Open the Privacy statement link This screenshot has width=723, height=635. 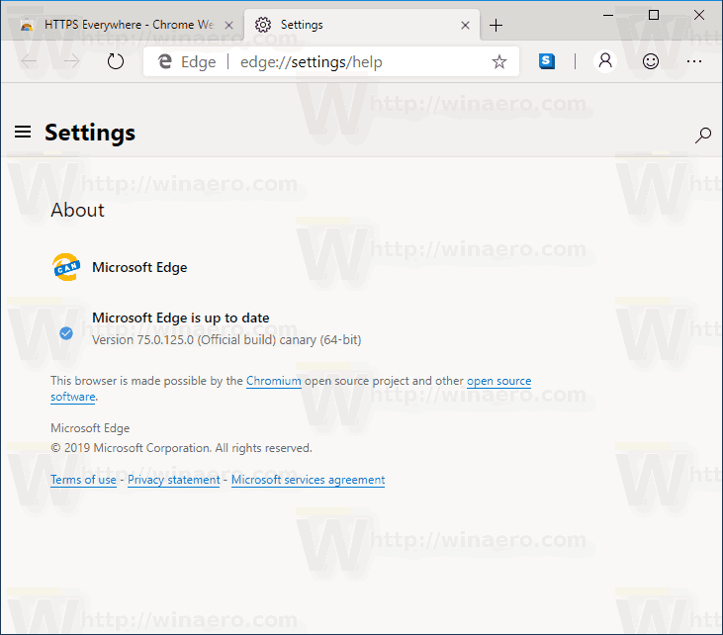174,480
